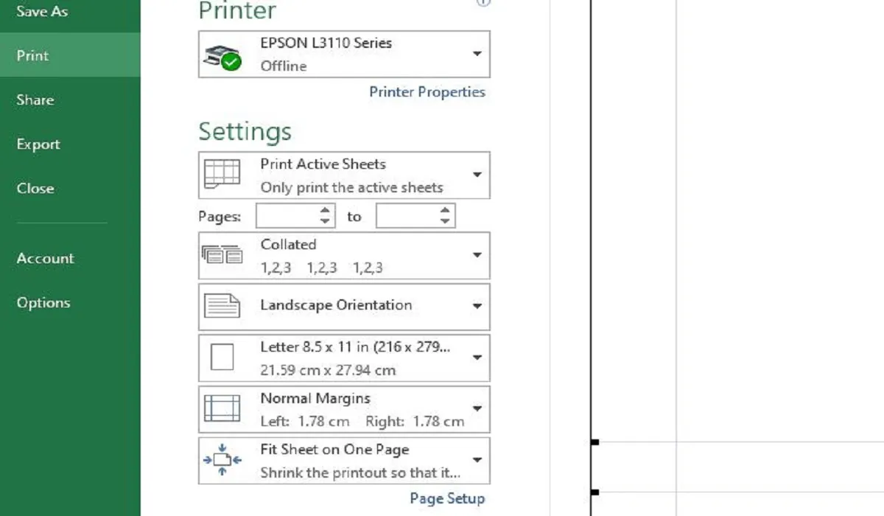Open the Printer Properties link

tap(427, 92)
